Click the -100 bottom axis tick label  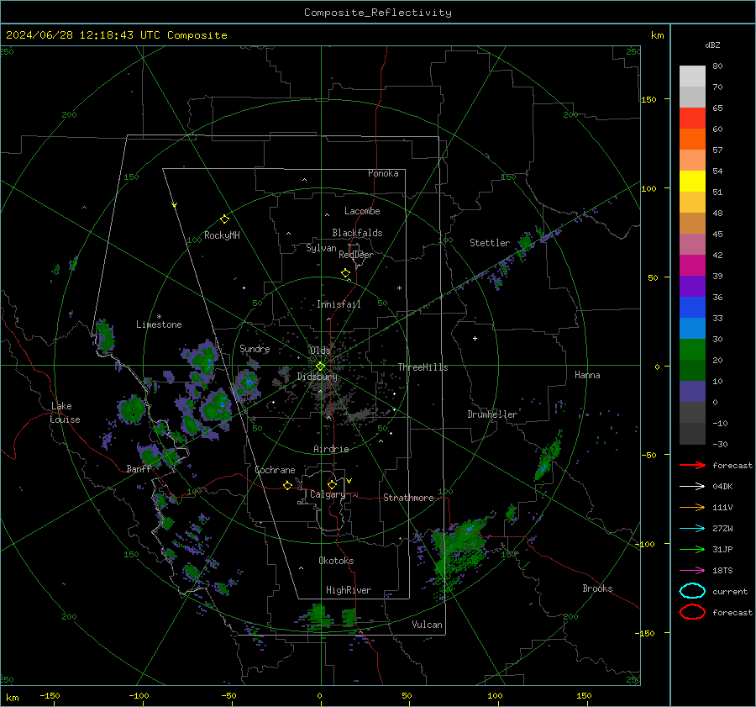[139, 695]
